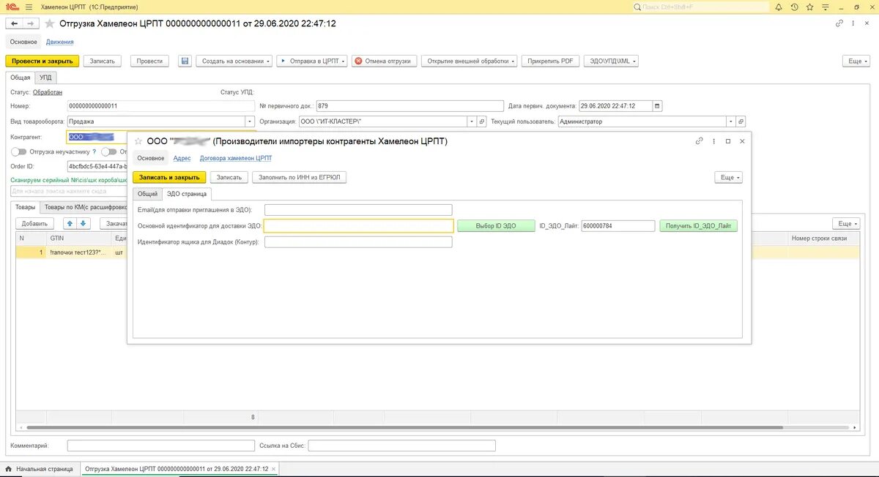Click the help question mark near Отгрузка неучастнику
The height and width of the screenshot is (477, 879).
click(94, 152)
